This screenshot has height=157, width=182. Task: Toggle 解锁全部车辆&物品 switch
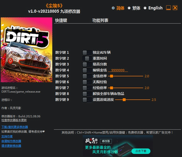click(x=87, y=94)
